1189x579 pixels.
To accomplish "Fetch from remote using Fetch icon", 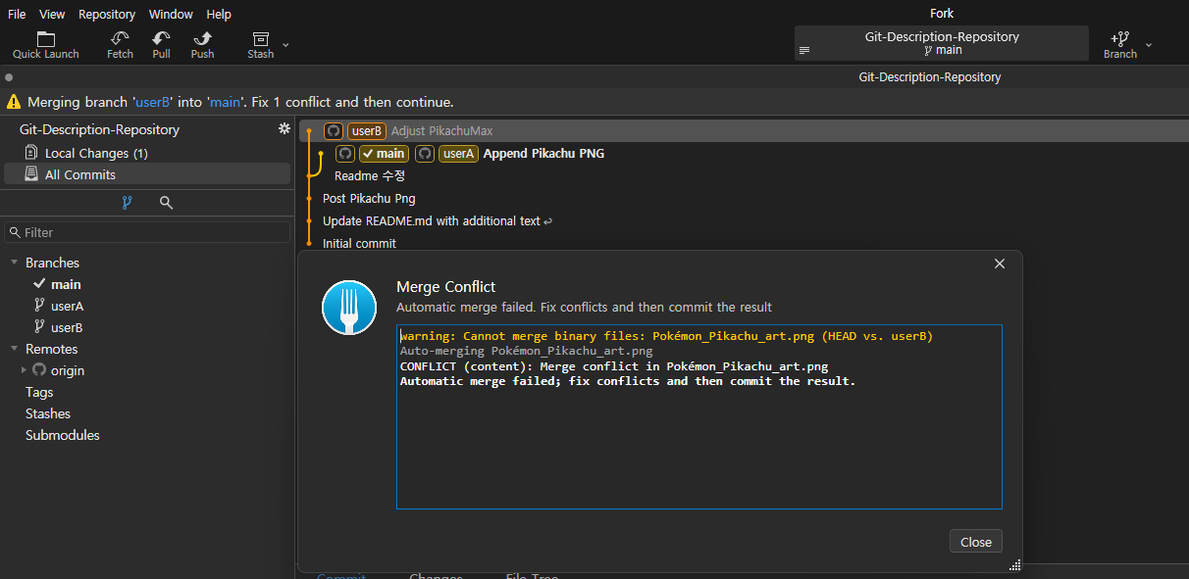I will (120, 39).
